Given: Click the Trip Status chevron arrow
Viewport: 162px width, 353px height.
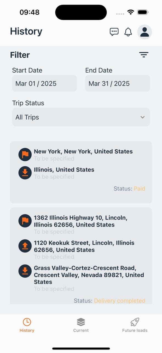Looking at the screenshot, I should 143,117.
